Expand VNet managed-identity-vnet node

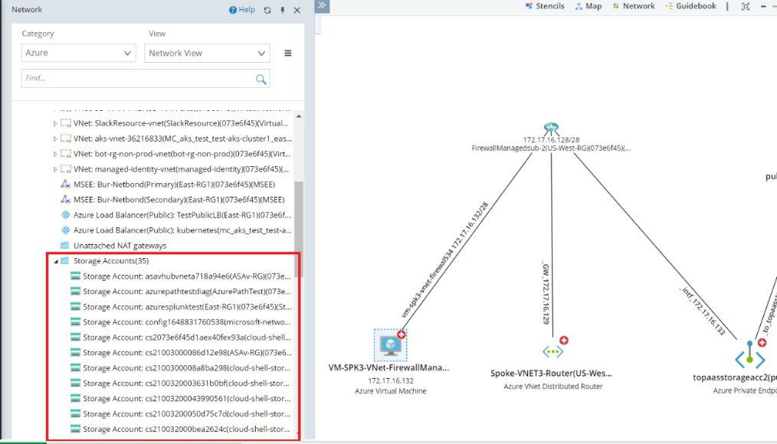[55, 169]
